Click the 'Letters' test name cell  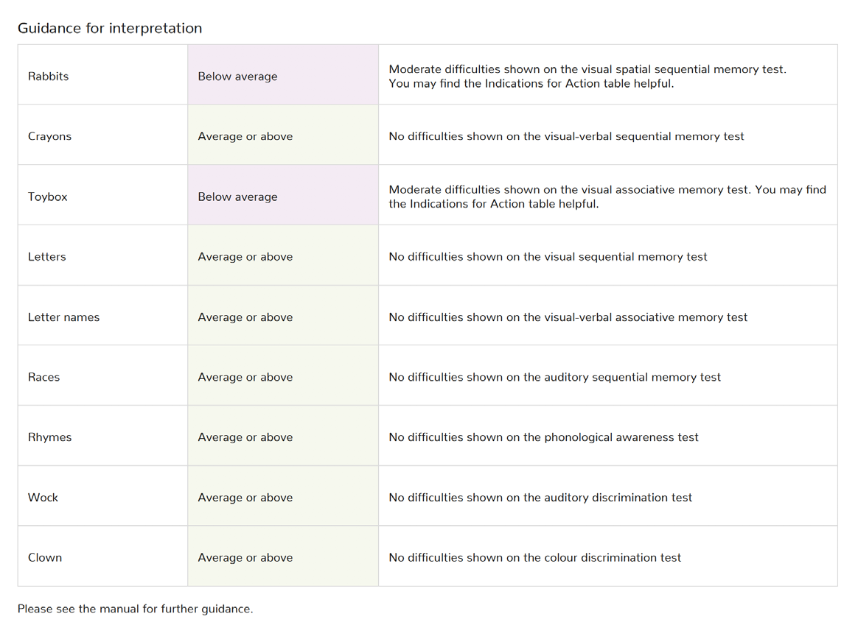click(x=103, y=255)
